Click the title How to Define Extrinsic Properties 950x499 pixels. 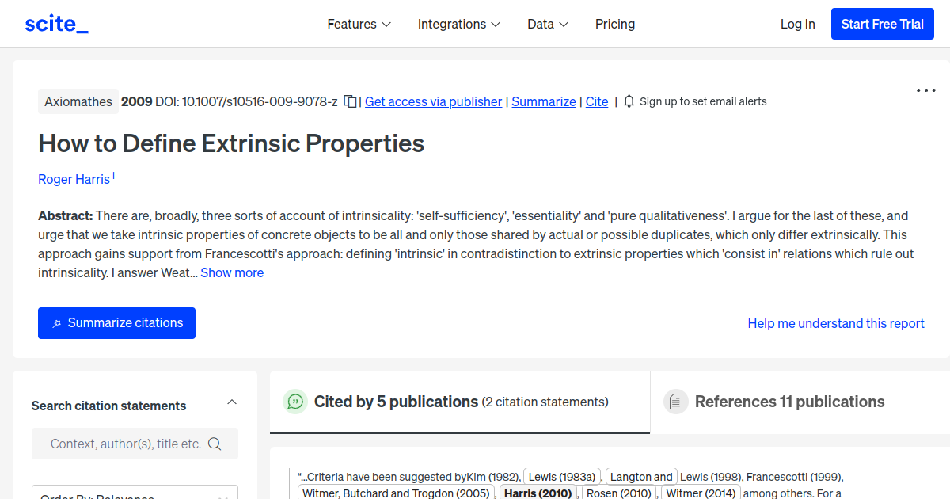[x=231, y=143]
